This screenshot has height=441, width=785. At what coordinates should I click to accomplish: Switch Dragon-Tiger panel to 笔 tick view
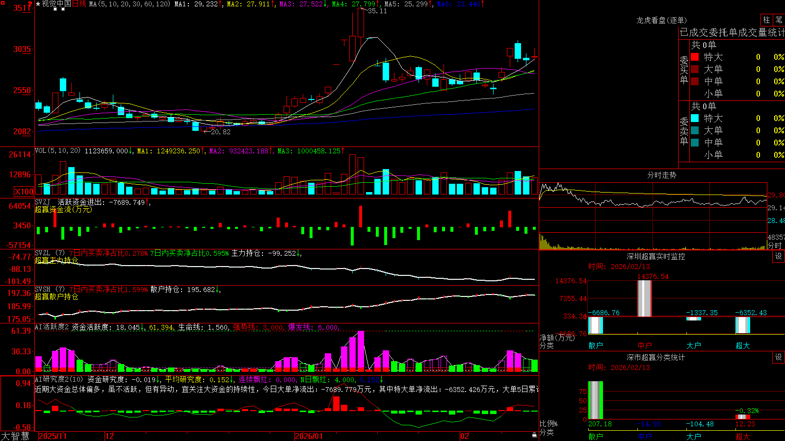click(x=779, y=20)
